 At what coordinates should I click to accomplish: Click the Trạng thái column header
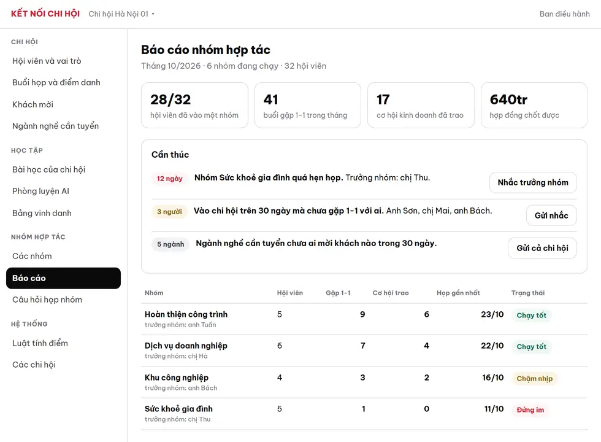(528, 293)
